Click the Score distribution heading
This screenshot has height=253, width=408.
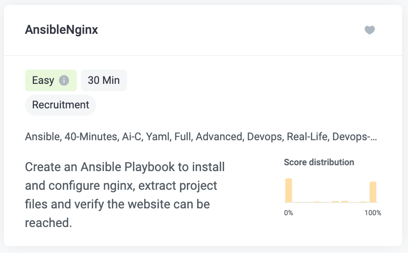[319, 162]
